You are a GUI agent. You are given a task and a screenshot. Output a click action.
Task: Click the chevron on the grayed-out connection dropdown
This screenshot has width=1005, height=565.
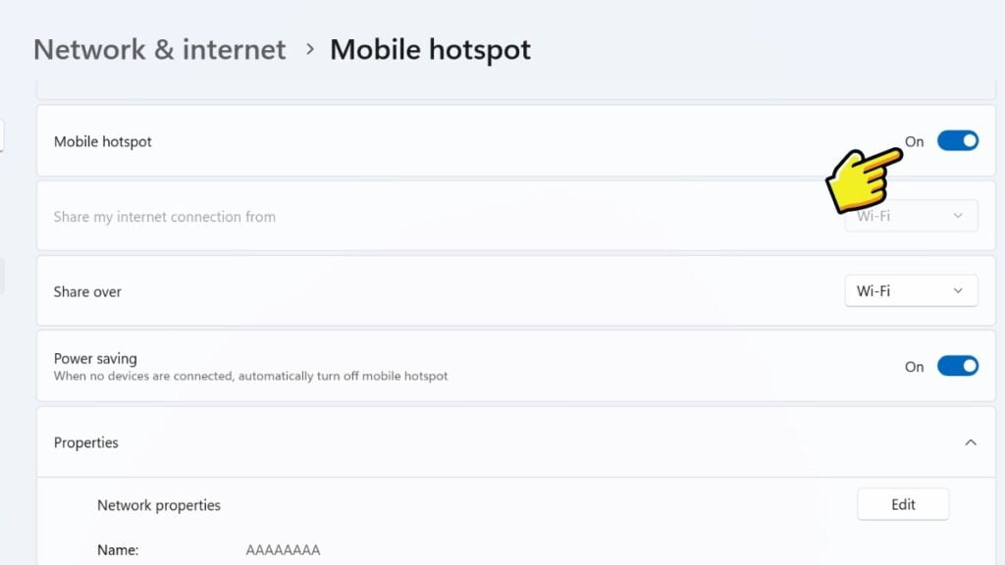click(x=959, y=216)
